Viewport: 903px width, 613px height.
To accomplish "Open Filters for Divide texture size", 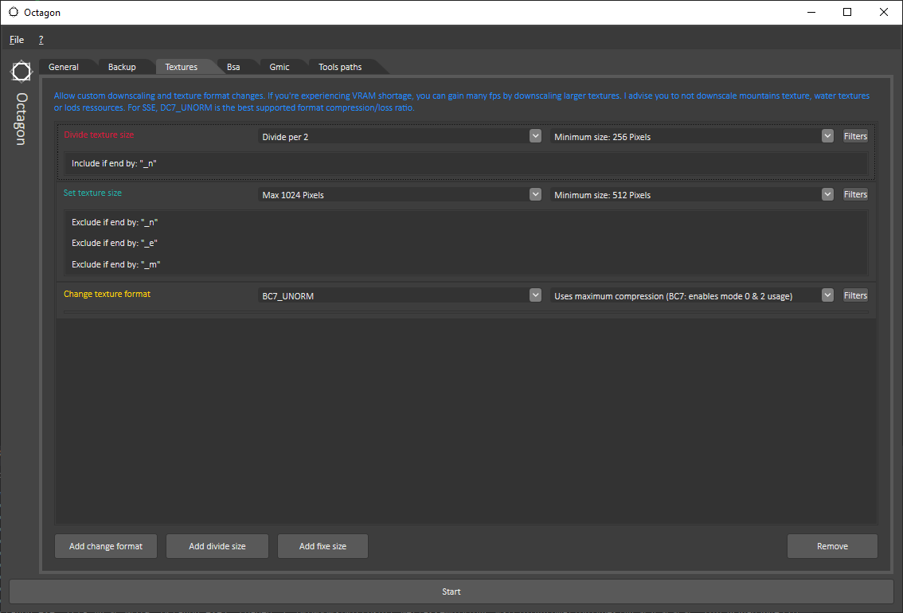I will click(855, 136).
